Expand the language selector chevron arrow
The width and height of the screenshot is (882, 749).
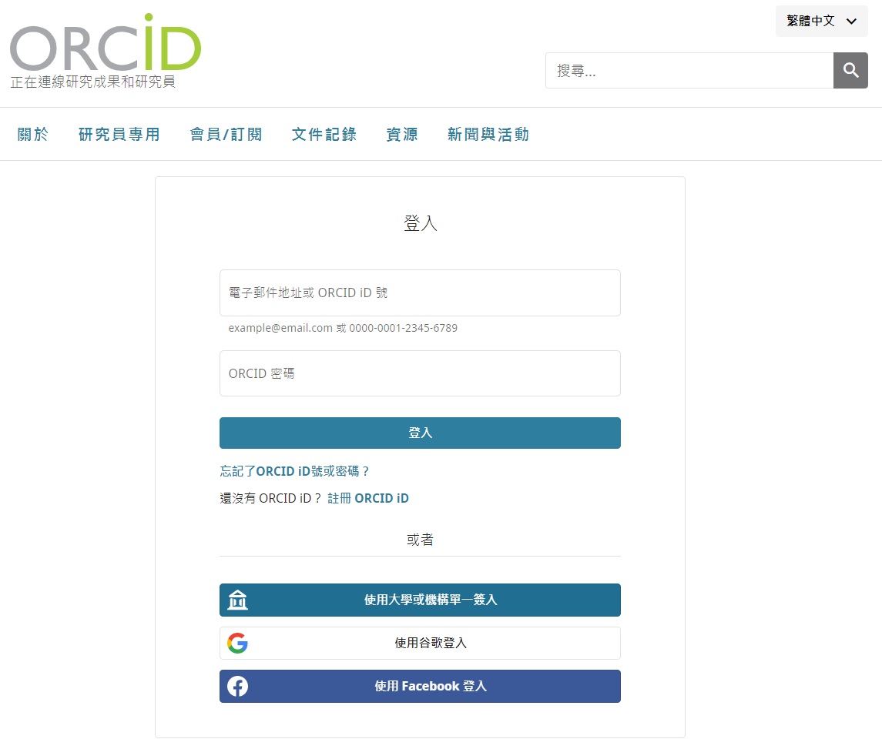tap(851, 22)
